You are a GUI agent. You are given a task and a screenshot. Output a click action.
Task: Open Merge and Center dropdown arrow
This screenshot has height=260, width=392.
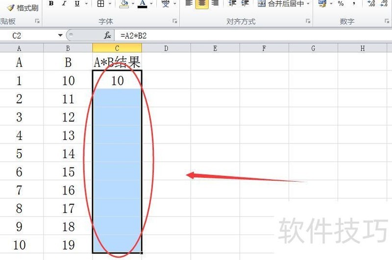308,3
